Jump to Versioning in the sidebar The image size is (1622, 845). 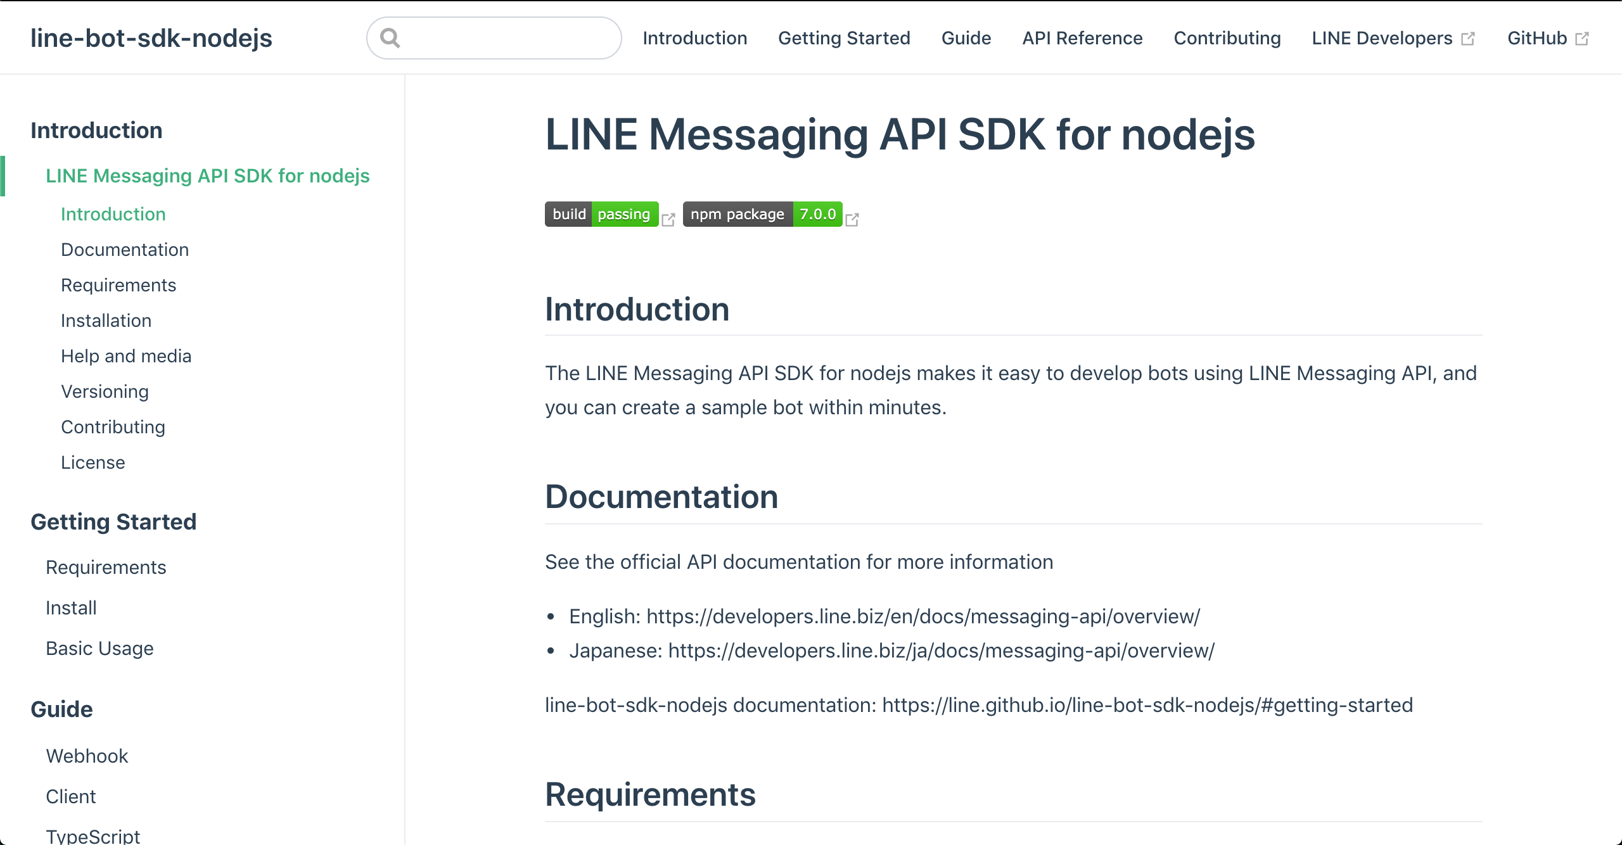pyautogui.click(x=105, y=391)
